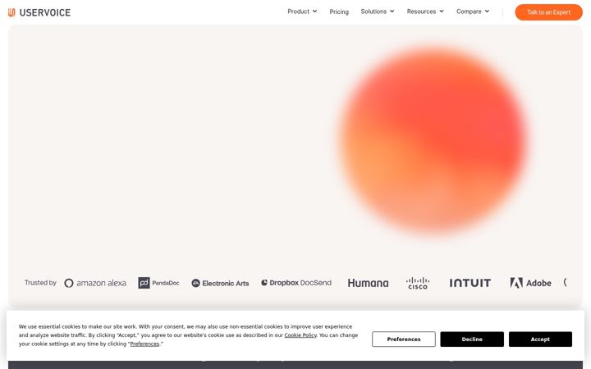
Task: Accept cookies in the banner
Action: pos(540,339)
